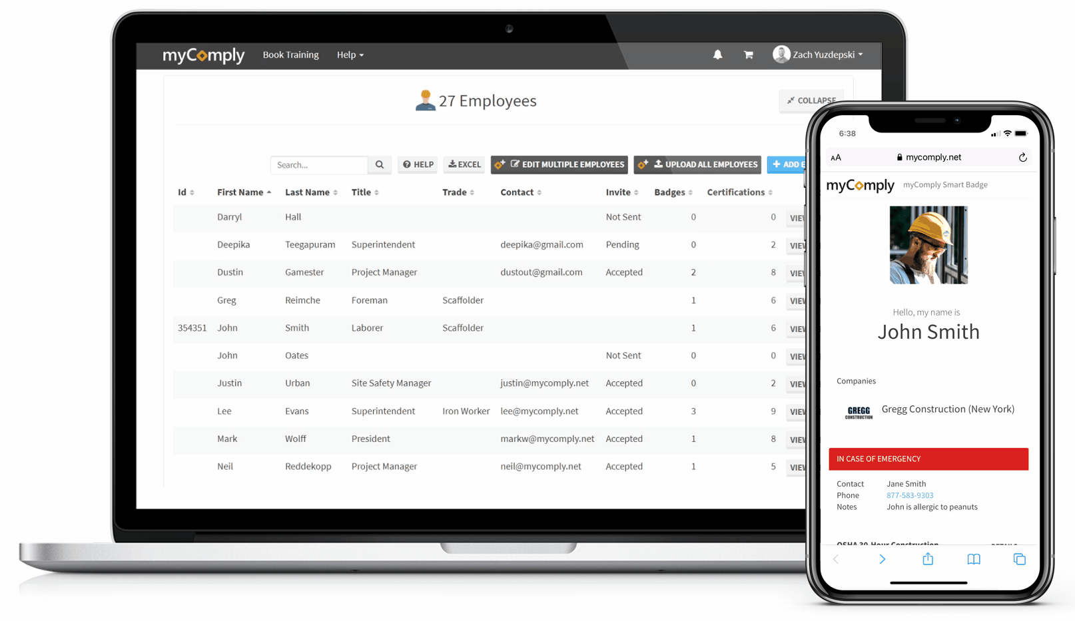Sort by the Title column

pyautogui.click(x=365, y=192)
